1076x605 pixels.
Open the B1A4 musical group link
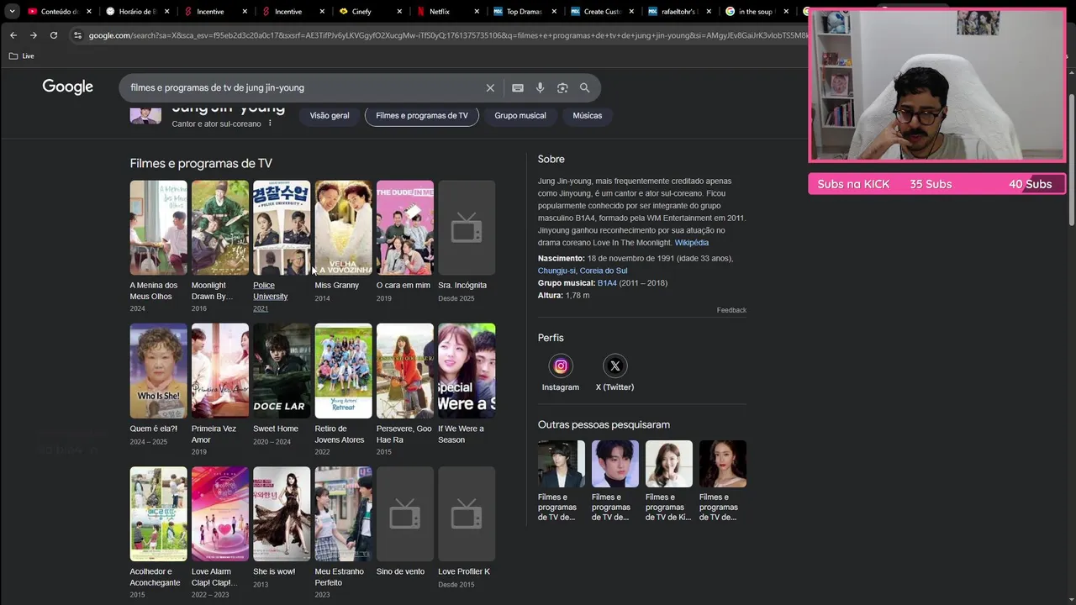(x=607, y=283)
